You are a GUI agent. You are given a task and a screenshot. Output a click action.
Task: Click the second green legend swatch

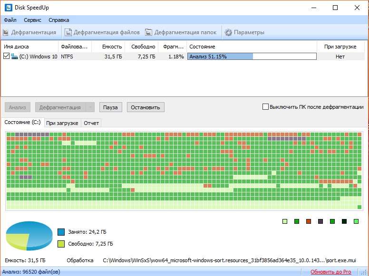click(x=332, y=221)
